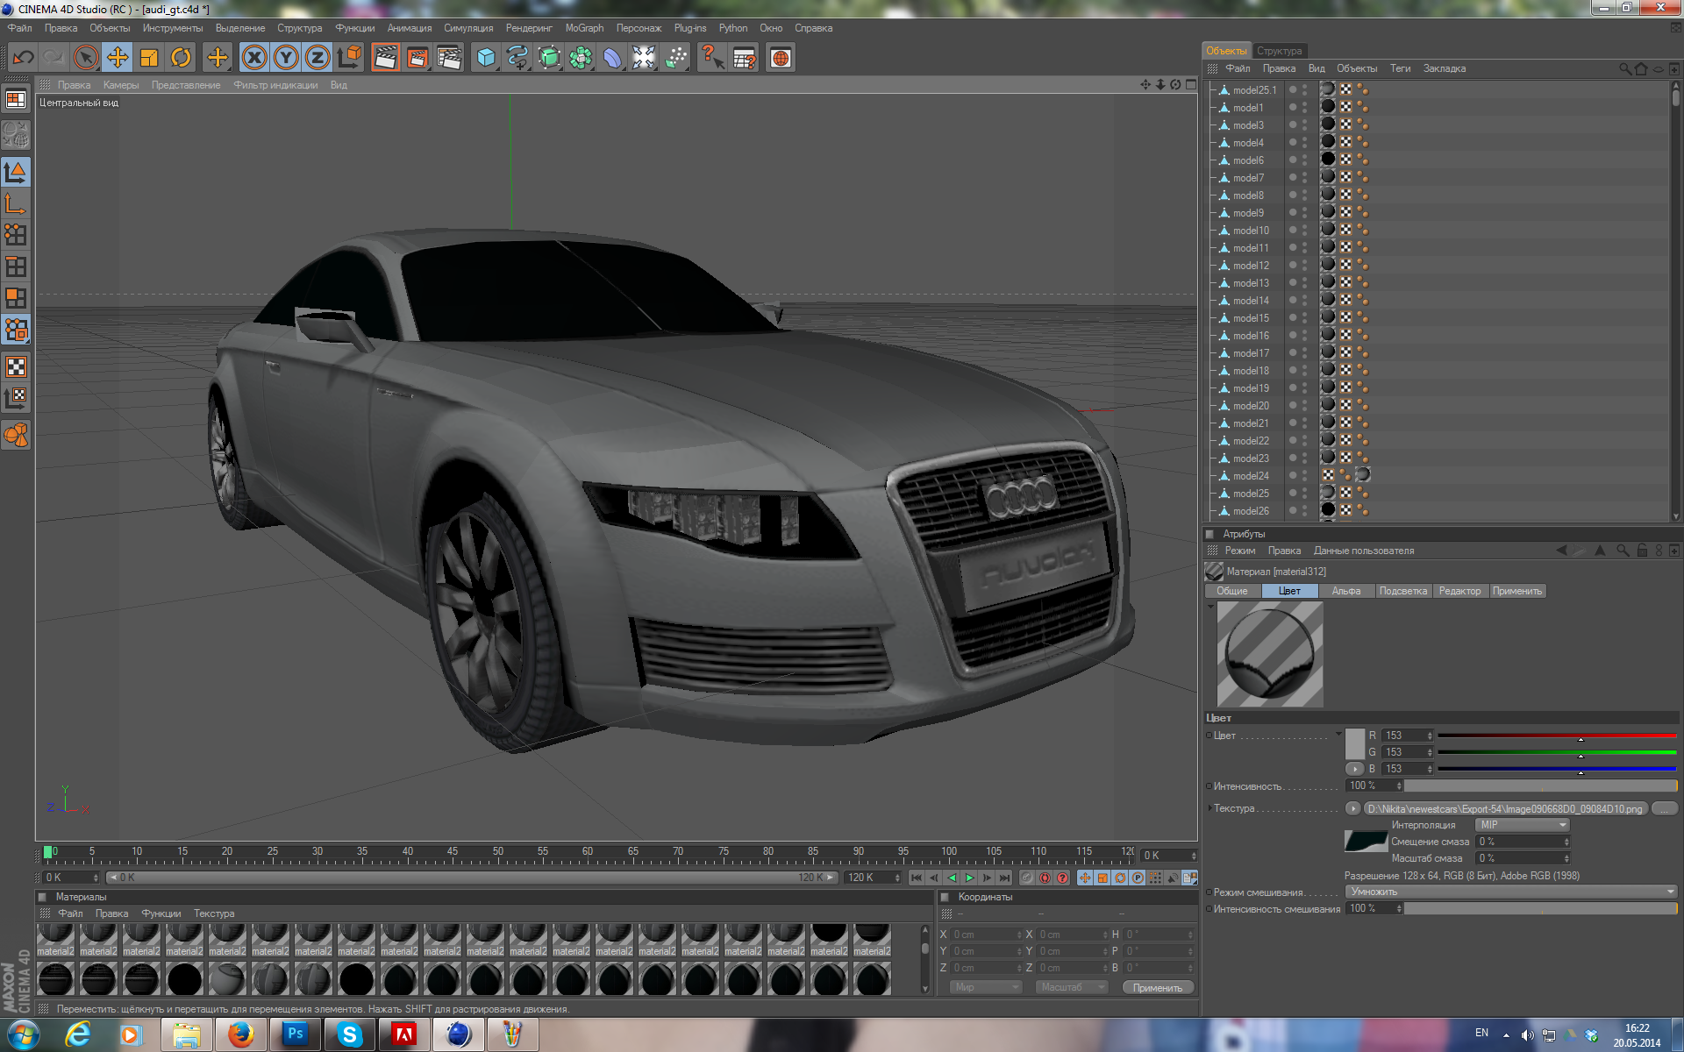Open the Режим смешивания Умножить dropdown
Viewport: 1684px width, 1052px height.
click(1511, 892)
